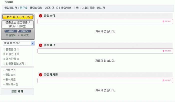This screenshot has height=102, width=175.
Task: Open MORE for the 클럽소식 section
Action: 167,21
